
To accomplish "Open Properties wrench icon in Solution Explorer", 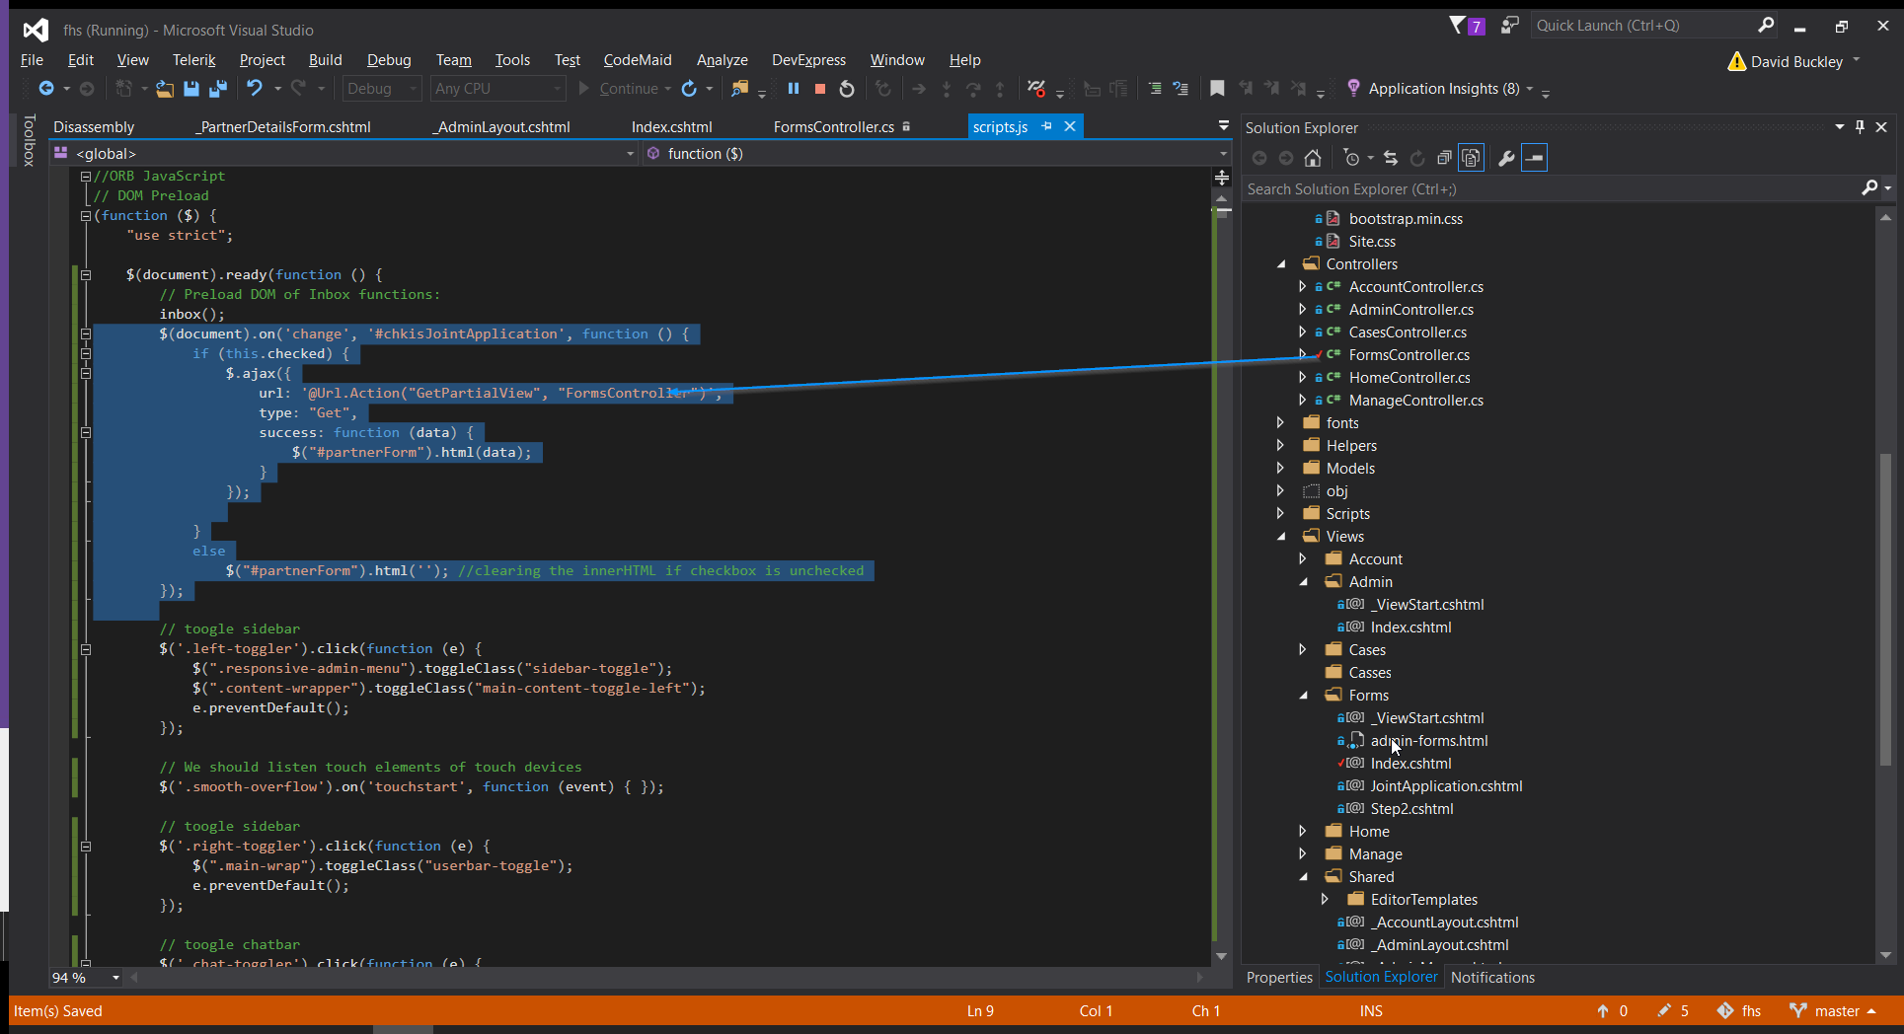I will [x=1506, y=158].
